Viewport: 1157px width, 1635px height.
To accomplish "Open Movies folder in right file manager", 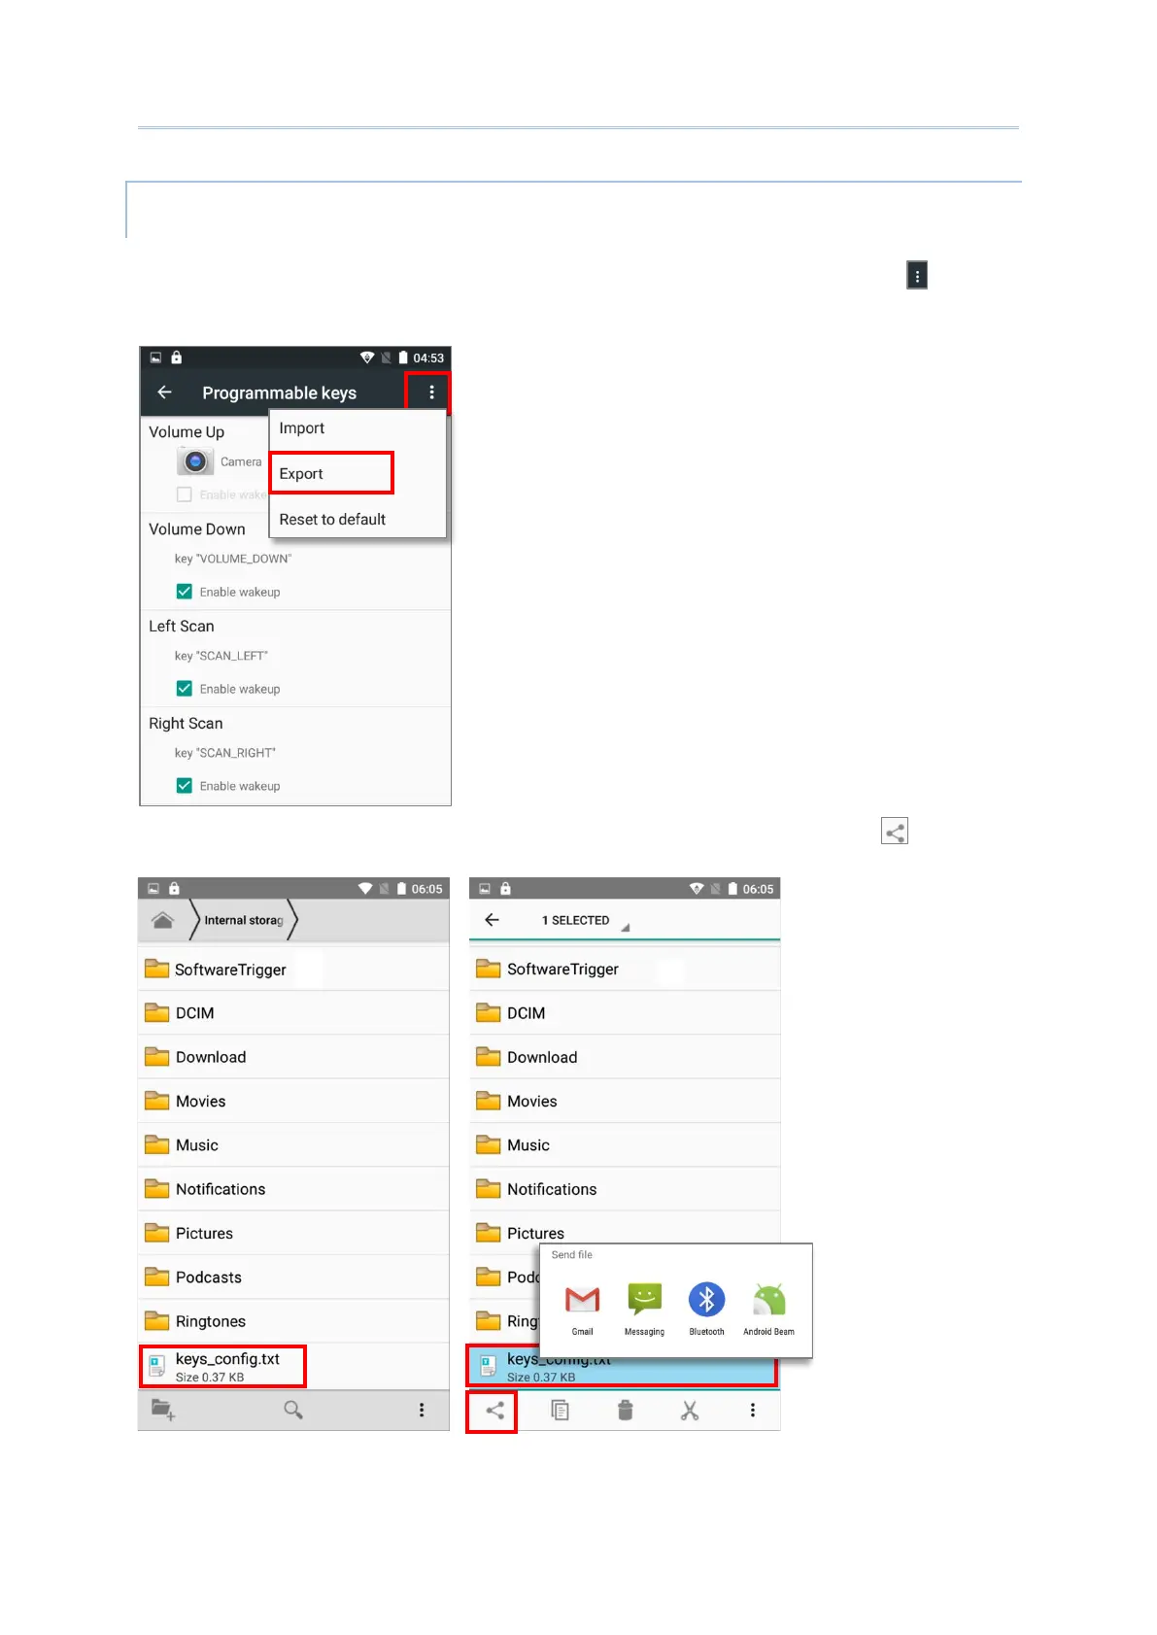I will coord(625,1101).
